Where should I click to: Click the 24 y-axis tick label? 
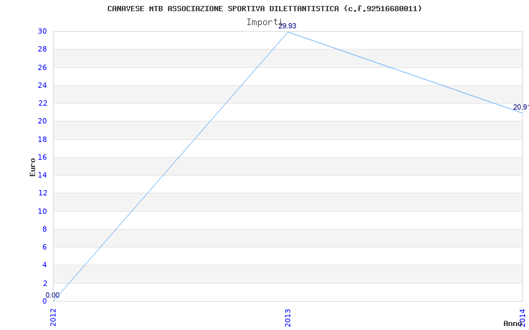coord(42,85)
